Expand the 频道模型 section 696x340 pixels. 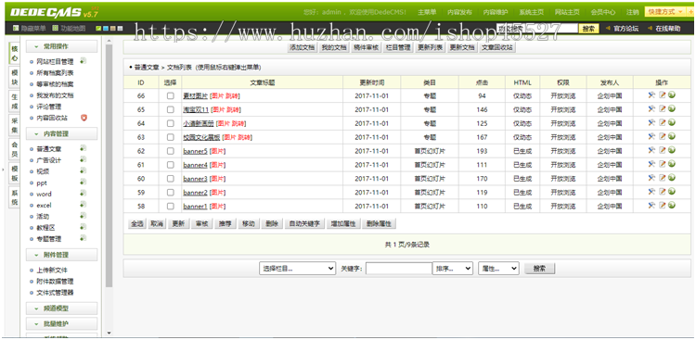[61, 309]
